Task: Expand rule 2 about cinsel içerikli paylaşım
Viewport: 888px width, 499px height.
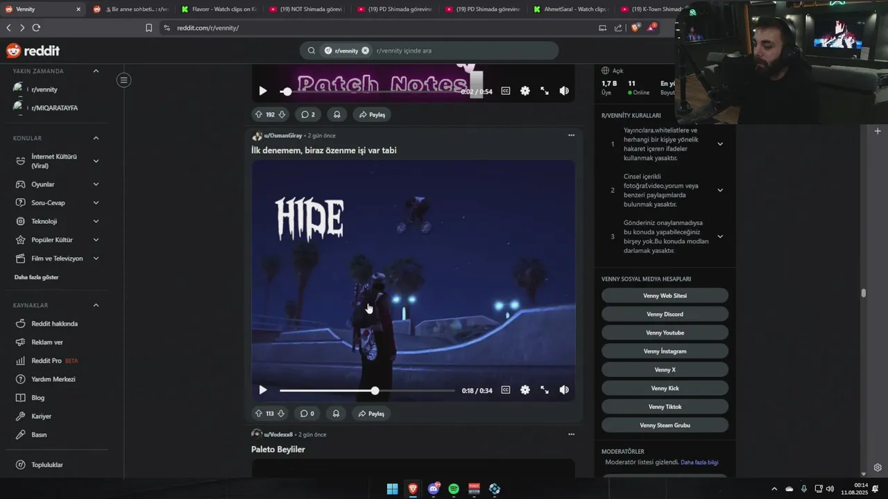Action: (x=719, y=190)
